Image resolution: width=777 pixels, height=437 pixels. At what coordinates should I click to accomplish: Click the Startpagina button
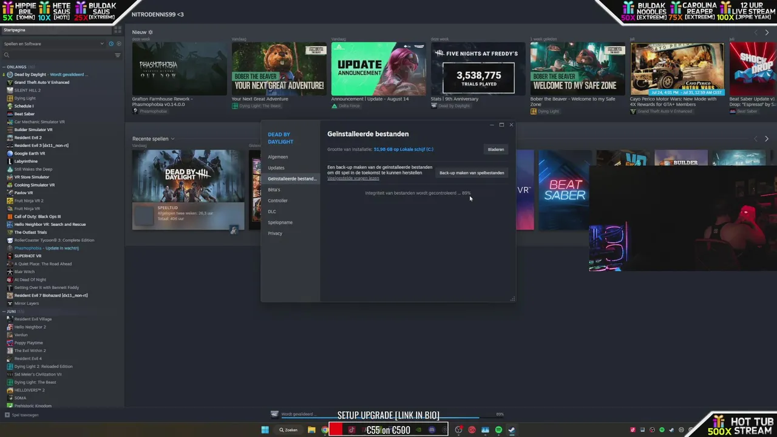click(56, 30)
